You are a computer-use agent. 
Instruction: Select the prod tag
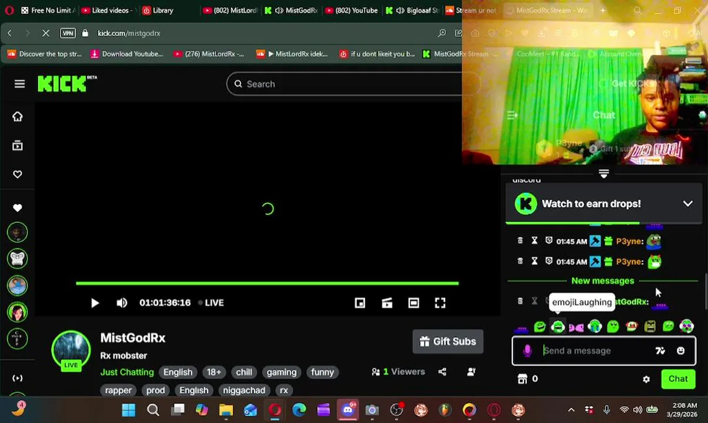coord(155,390)
